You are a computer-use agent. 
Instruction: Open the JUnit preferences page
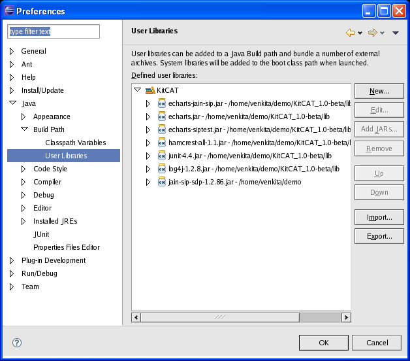coord(41,234)
